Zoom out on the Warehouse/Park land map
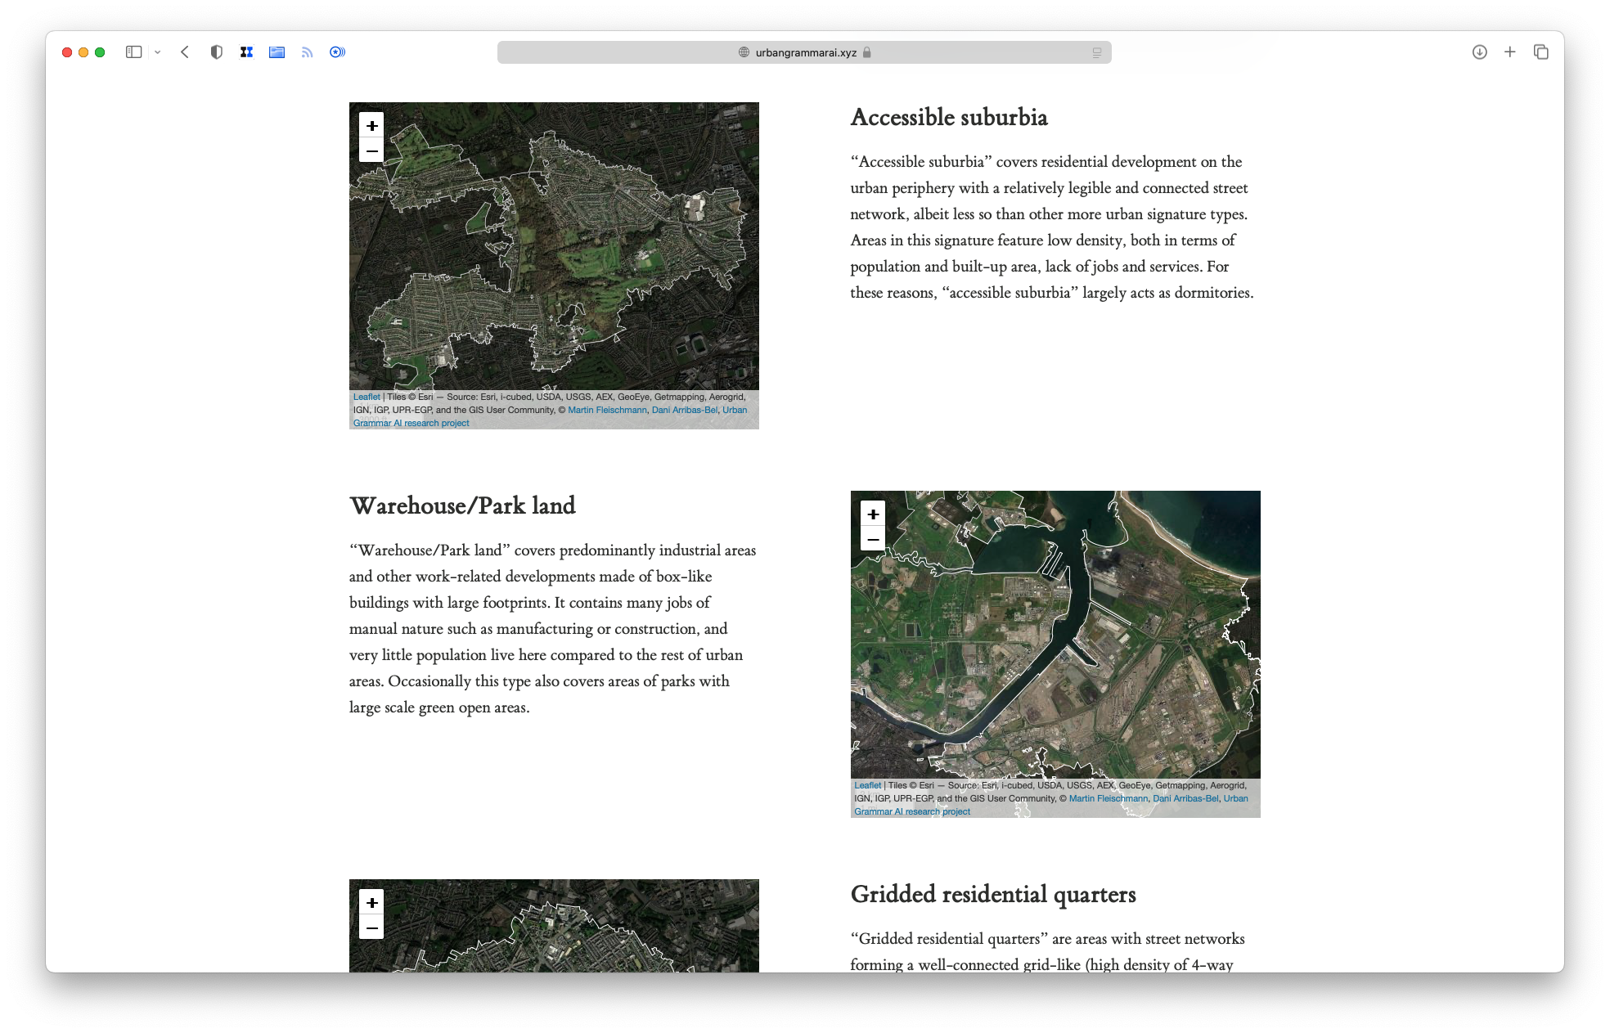Image resolution: width=1610 pixels, height=1033 pixels. coord(873,539)
